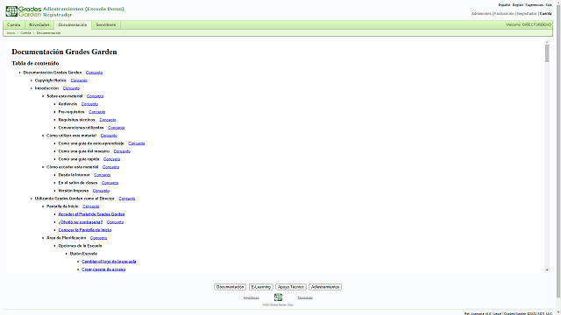Open the Servidores tab
The height and width of the screenshot is (315, 561).
pyautogui.click(x=106, y=25)
